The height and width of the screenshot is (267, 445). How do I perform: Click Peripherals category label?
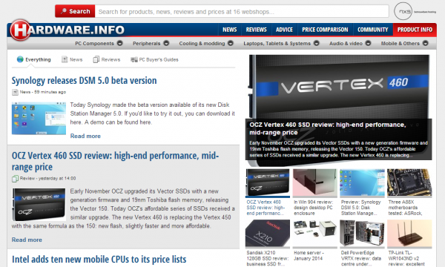tap(146, 44)
